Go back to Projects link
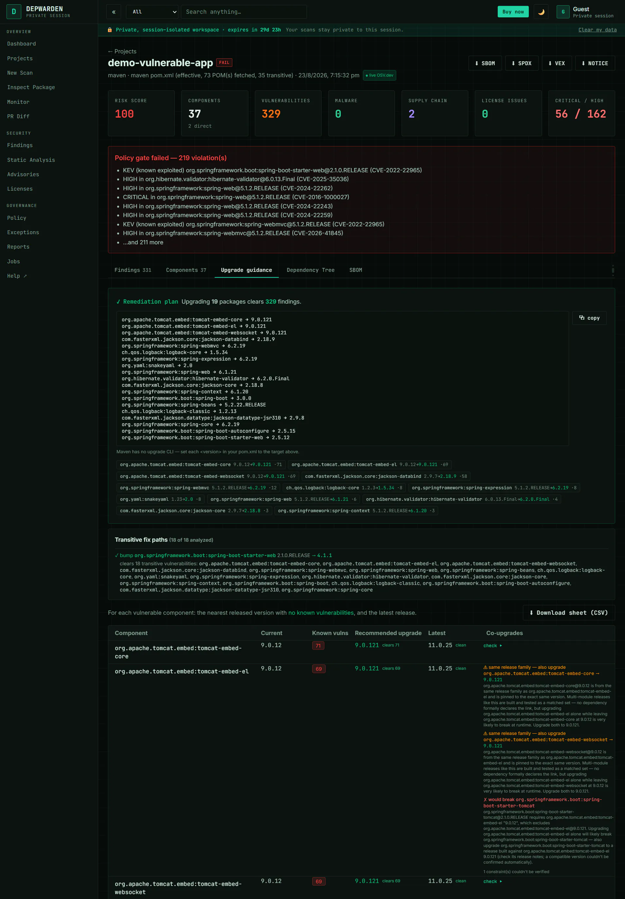 [x=122, y=51]
